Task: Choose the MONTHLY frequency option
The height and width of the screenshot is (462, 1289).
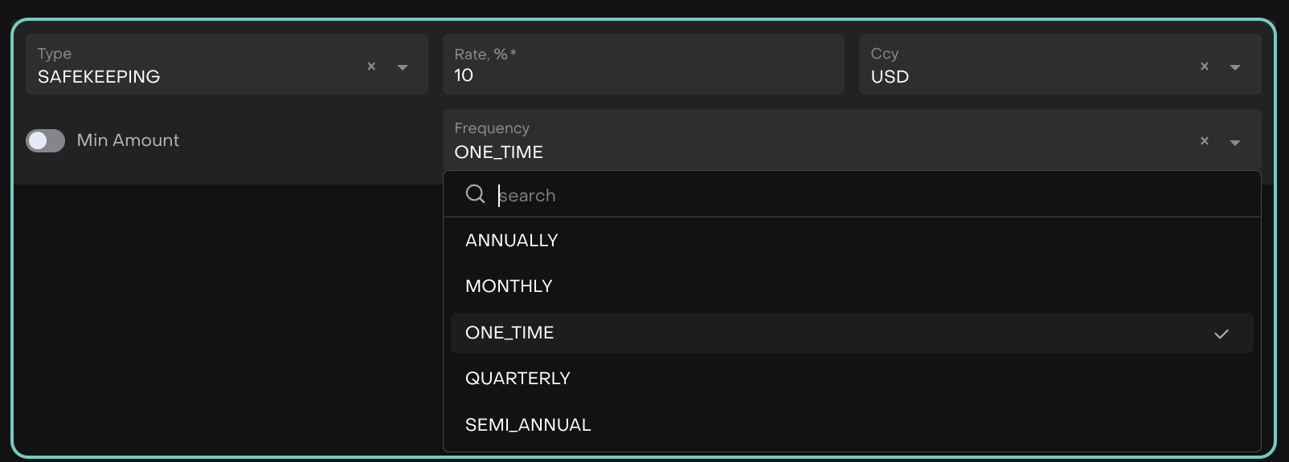Action: 509,286
